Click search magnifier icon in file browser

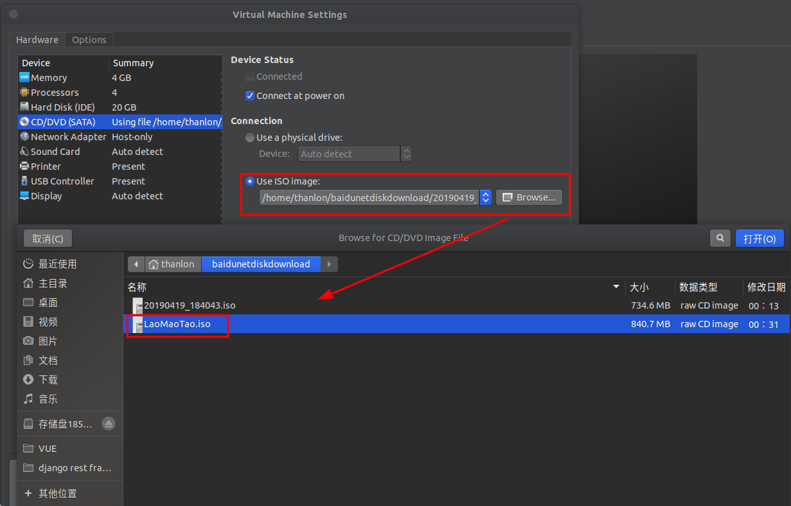[720, 239]
